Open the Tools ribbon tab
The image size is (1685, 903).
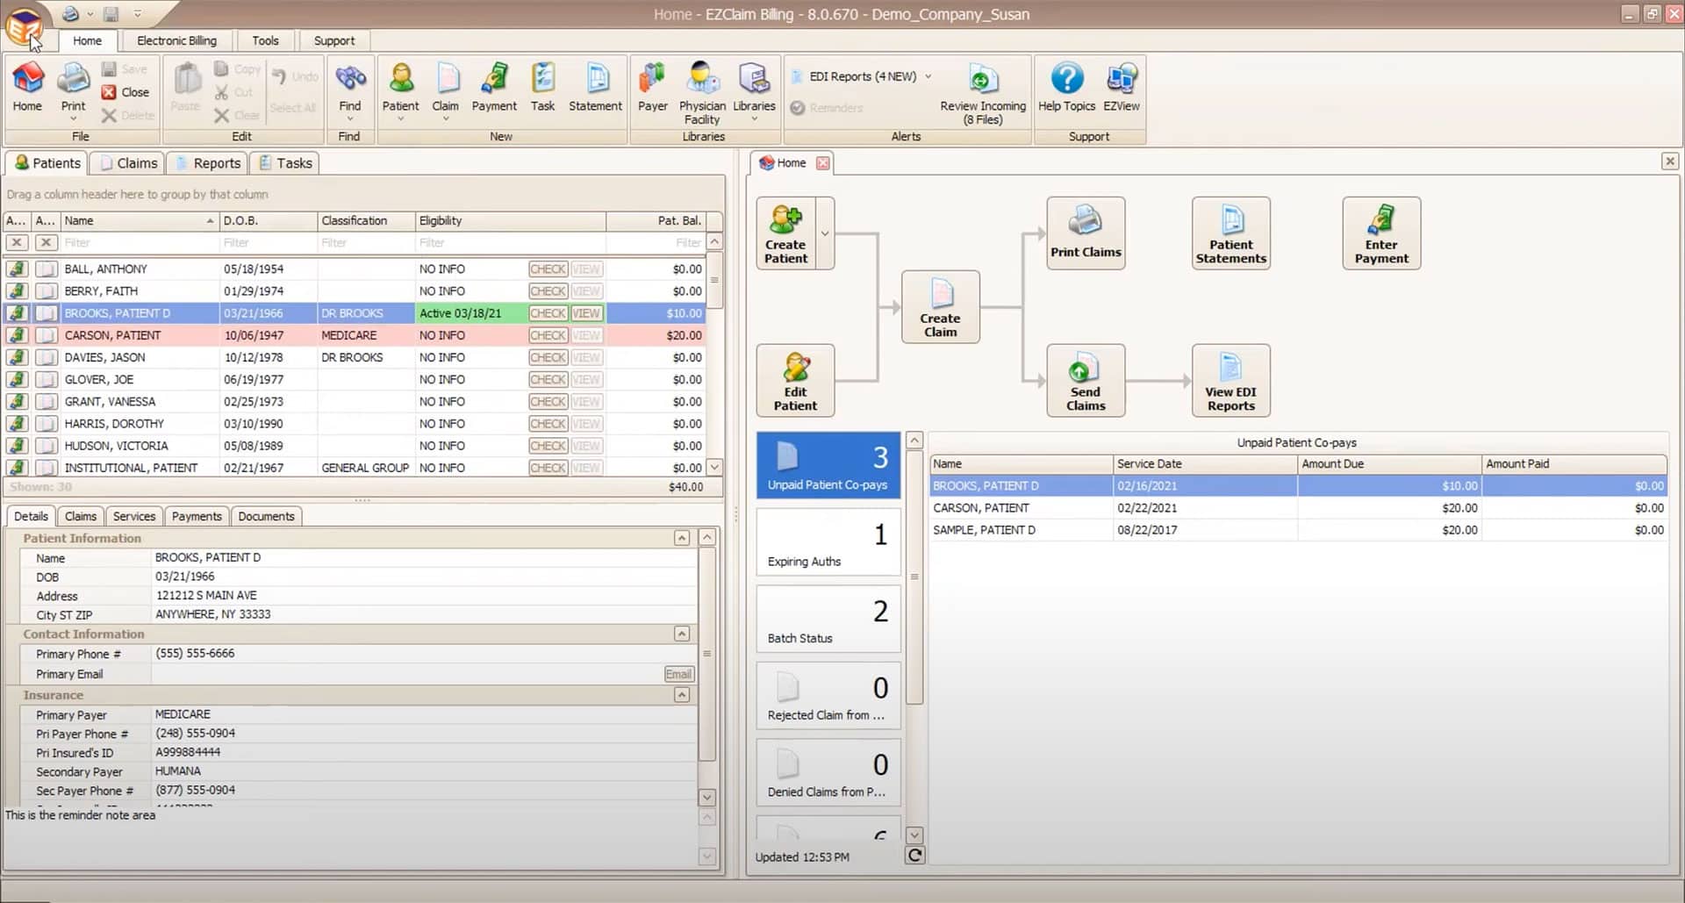click(x=265, y=40)
